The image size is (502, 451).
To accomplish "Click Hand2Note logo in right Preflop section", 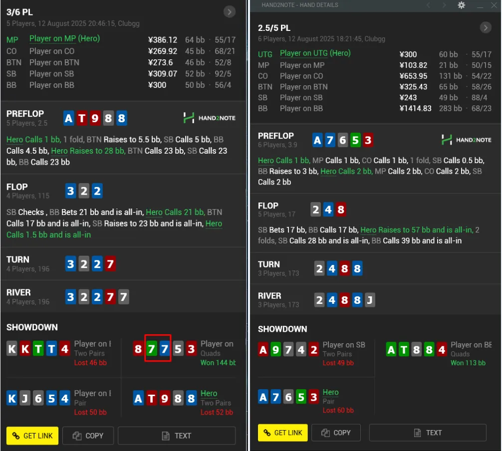I will (x=467, y=140).
